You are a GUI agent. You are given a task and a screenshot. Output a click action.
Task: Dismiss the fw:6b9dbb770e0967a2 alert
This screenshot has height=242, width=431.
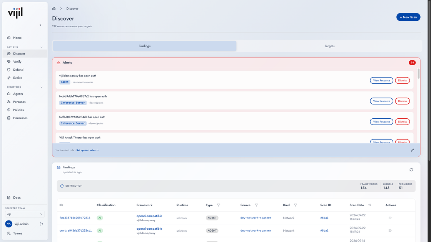403,101
